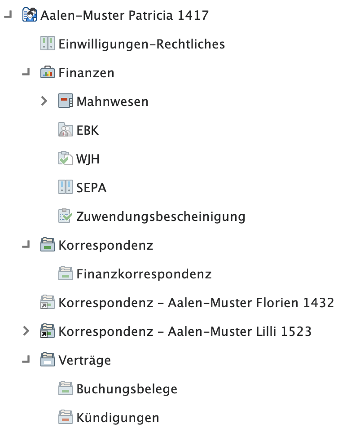This screenshot has width=351, height=432.
Task: Click the green checkmark icon beside WJH
Action: tap(66, 159)
